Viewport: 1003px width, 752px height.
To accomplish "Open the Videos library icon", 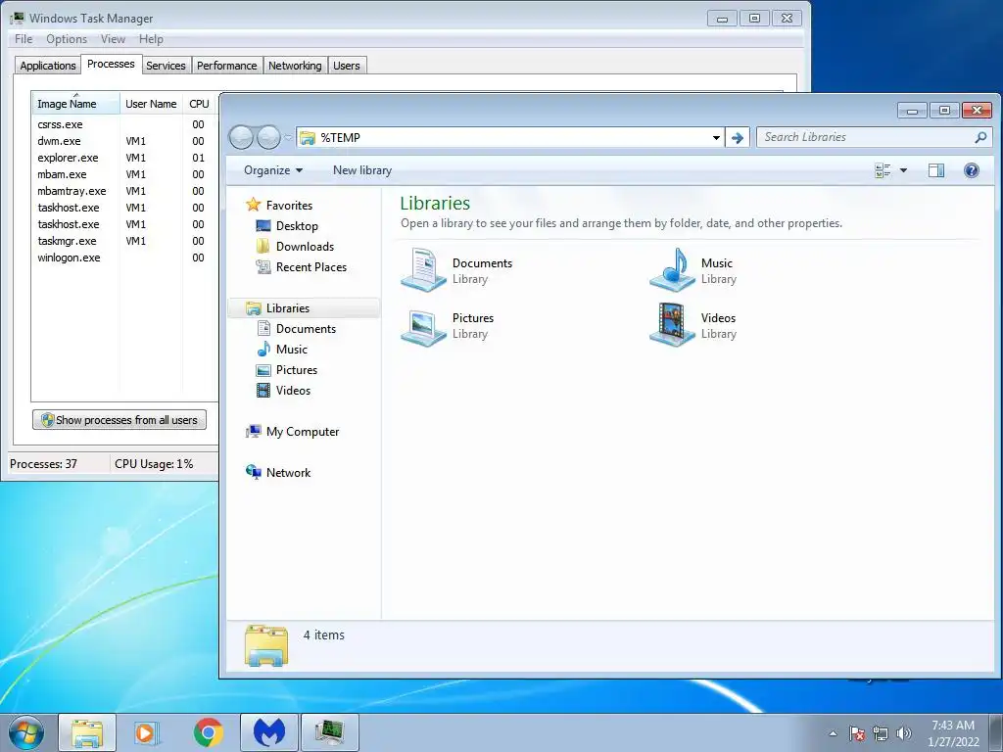I will tap(672, 325).
